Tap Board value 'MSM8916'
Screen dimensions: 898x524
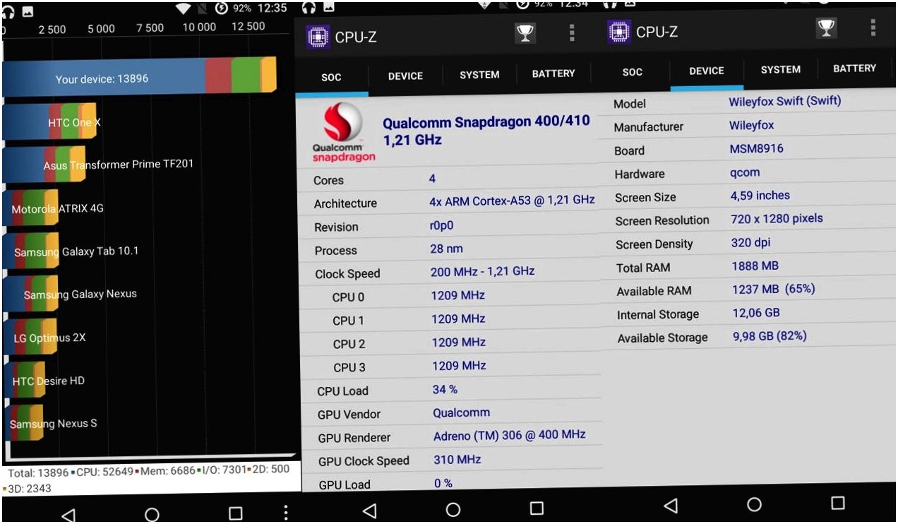tap(756, 148)
